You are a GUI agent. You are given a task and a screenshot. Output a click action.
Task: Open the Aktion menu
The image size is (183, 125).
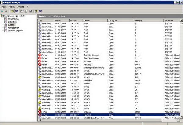[x=12, y=6]
